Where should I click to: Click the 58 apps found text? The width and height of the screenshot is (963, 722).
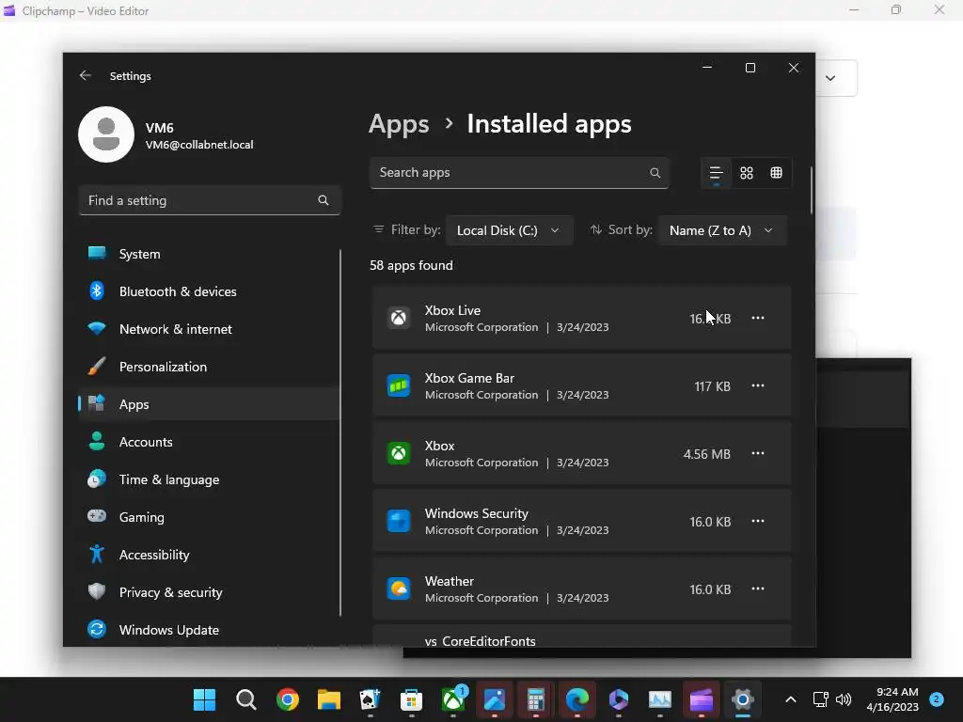pos(411,265)
